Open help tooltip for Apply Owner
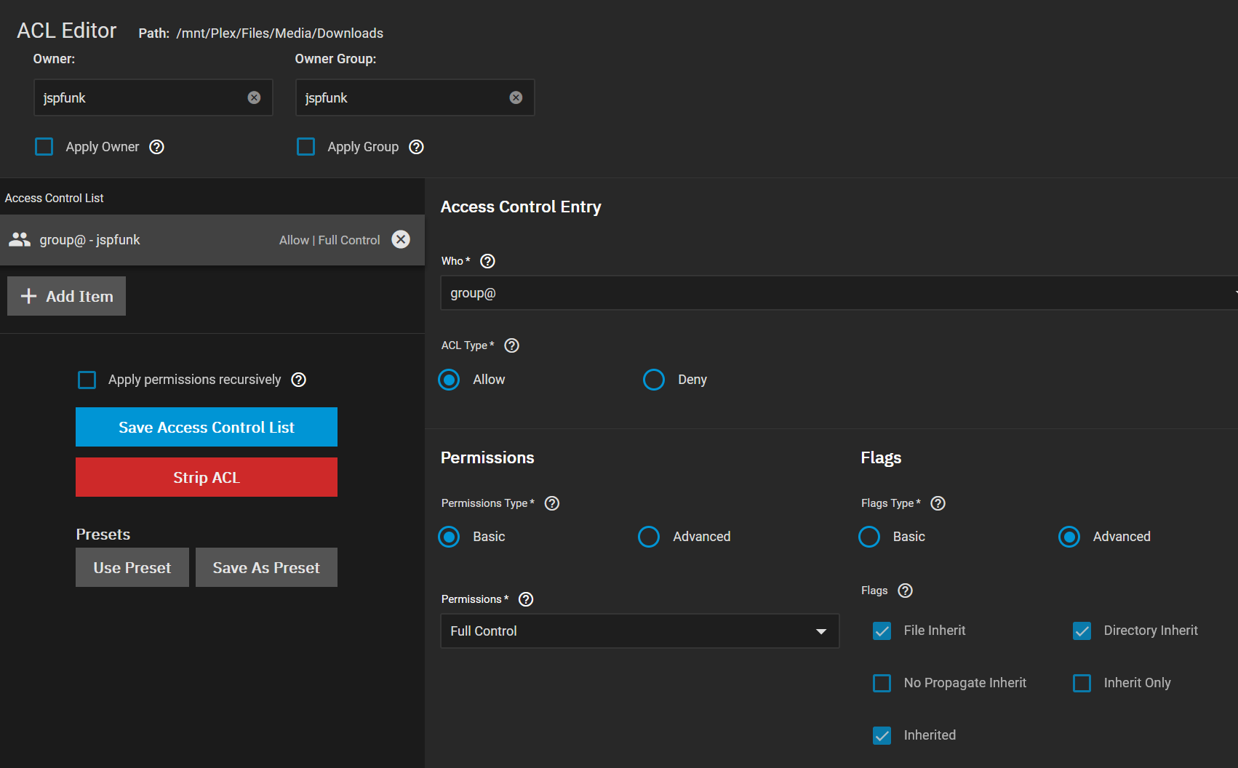1238x768 pixels. [x=156, y=147]
